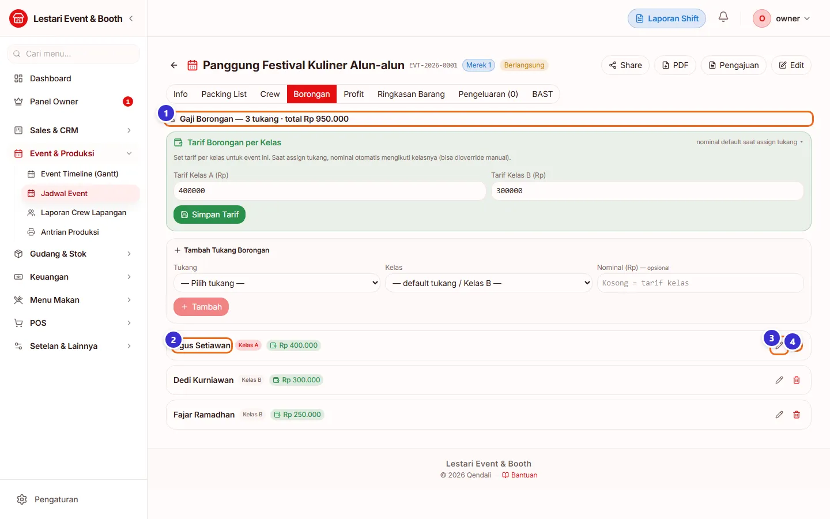Save rates with Simpan Tarif
The height and width of the screenshot is (519, 830).
(x=210, y=215)
